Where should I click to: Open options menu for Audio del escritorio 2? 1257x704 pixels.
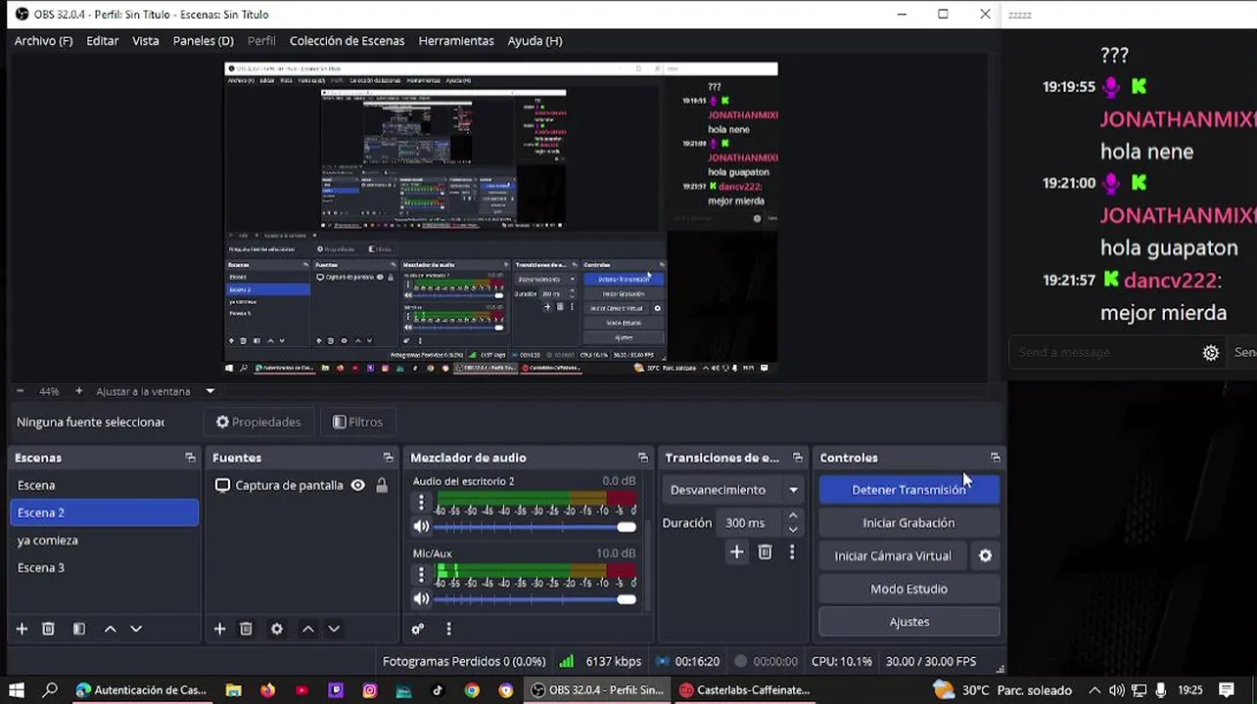point(421,503)
